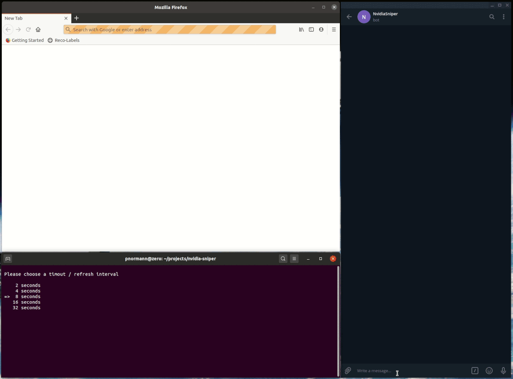
Task: Maximize the Firefox window
Action: click(x=324, y=7)
